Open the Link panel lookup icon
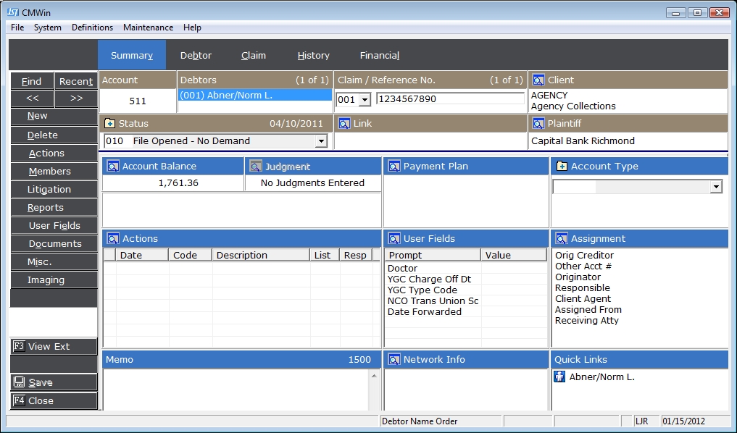The width and height of the screenshot is (737, 433). [344, 124]
